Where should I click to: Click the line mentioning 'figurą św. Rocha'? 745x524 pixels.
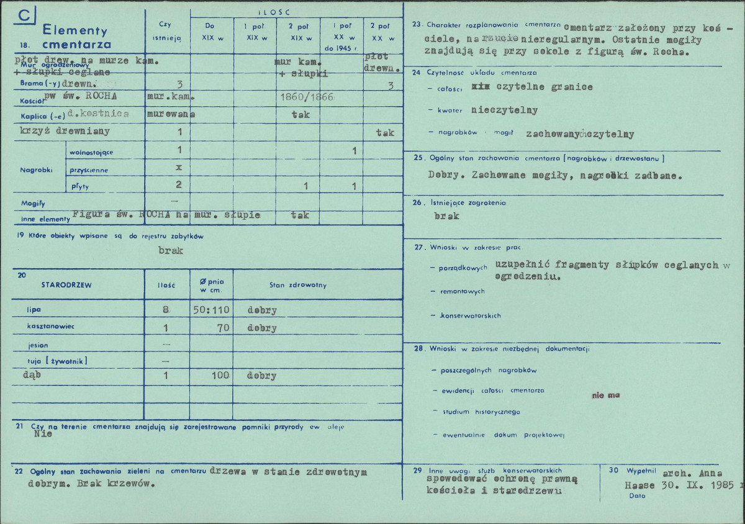[556, 52]
